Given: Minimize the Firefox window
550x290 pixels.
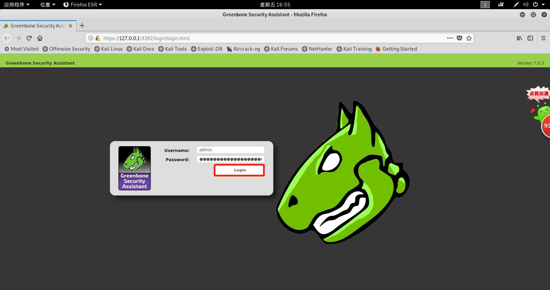Looking at the screenshot, I should pos(522,15).
